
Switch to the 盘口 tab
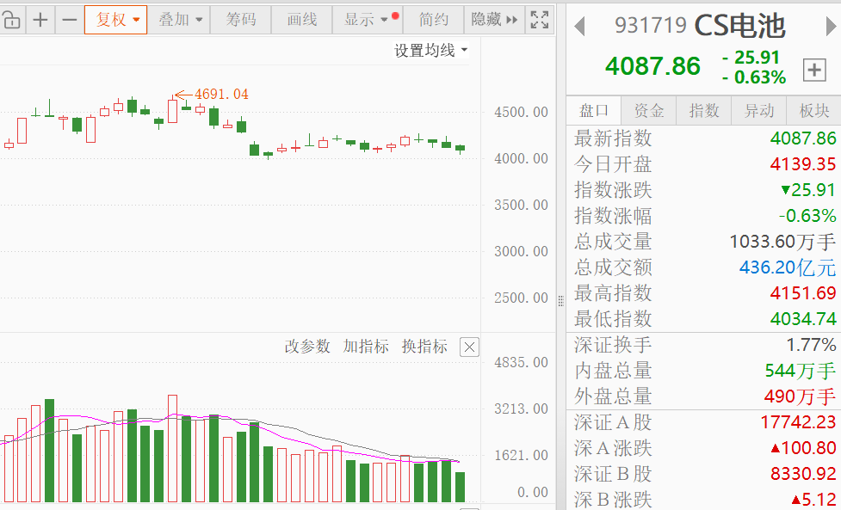click(x=594, y=111)
